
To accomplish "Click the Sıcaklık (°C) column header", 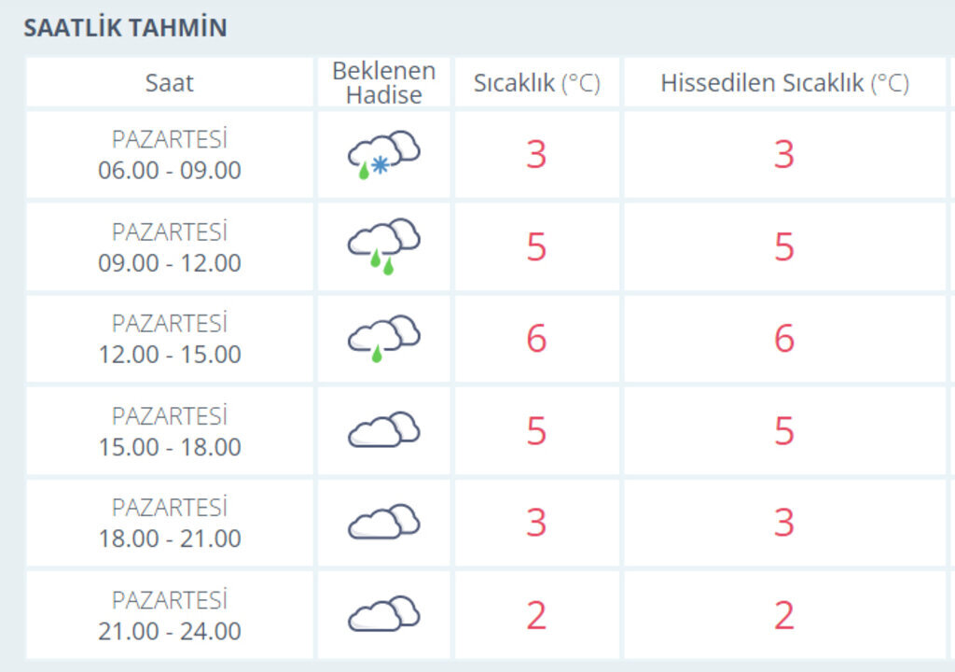I will tap(536, 82).
